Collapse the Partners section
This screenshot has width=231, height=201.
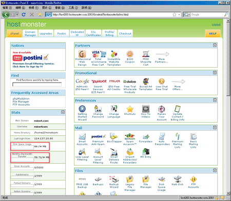(215, 45)
